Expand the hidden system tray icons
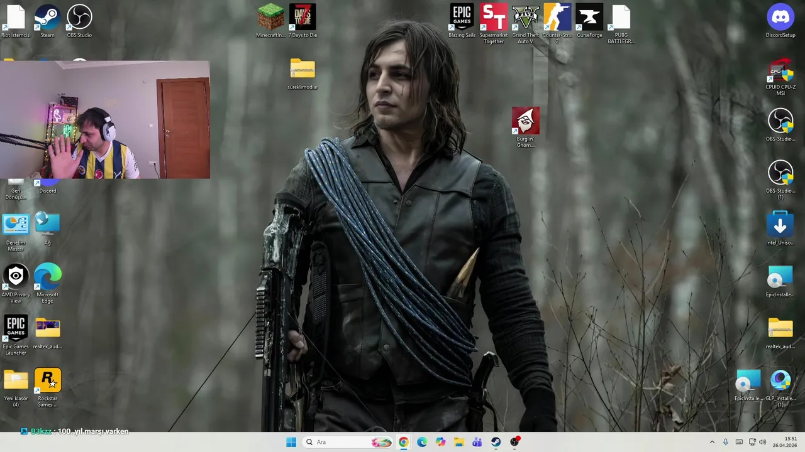 (712, 442)
